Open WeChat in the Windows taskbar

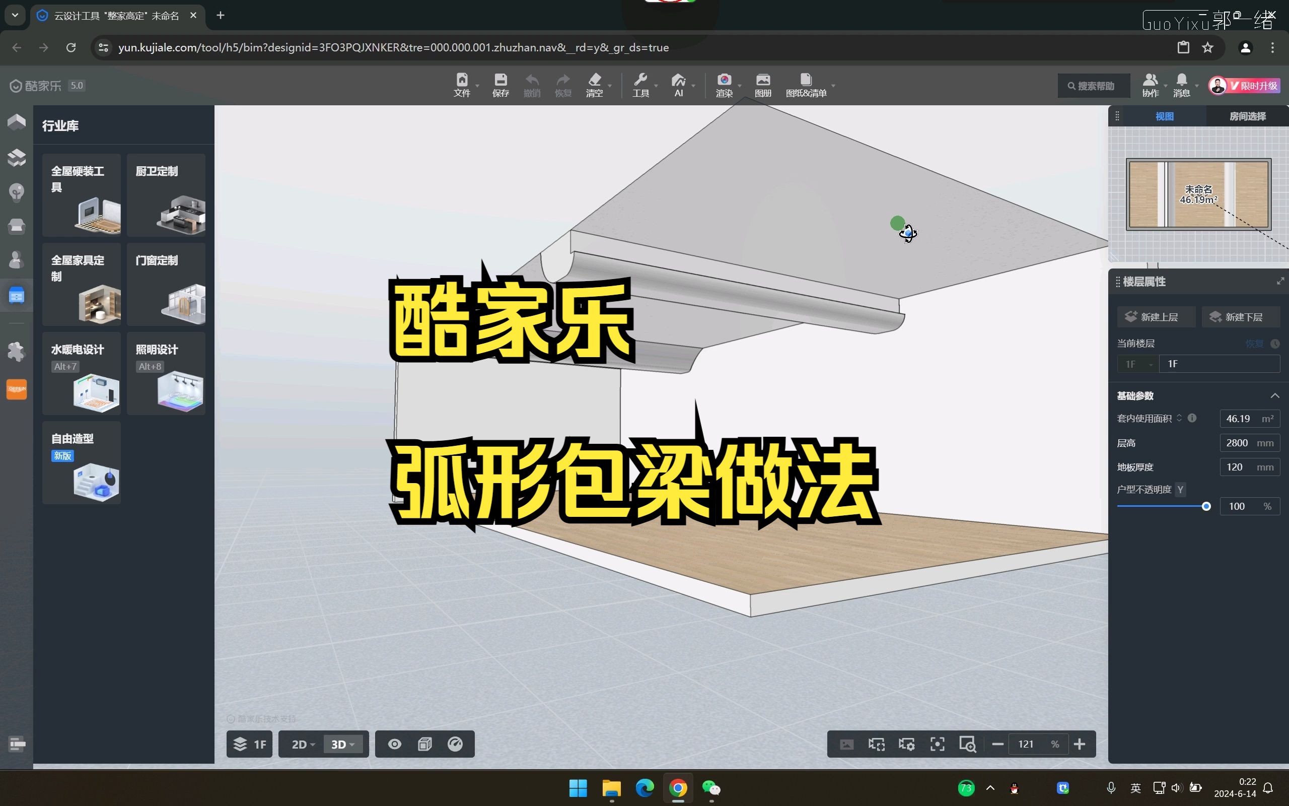click(x=711, y=788)
